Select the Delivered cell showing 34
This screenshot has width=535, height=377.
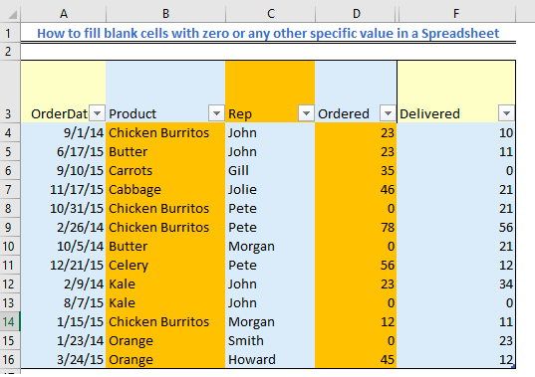(x=456, y=283)
